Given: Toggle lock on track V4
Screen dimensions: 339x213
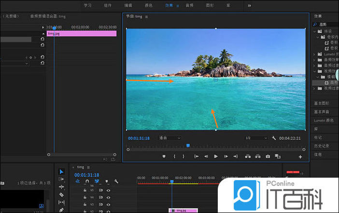Looking at the screenshot, I should pyautogui.click(x=86, y=198).
